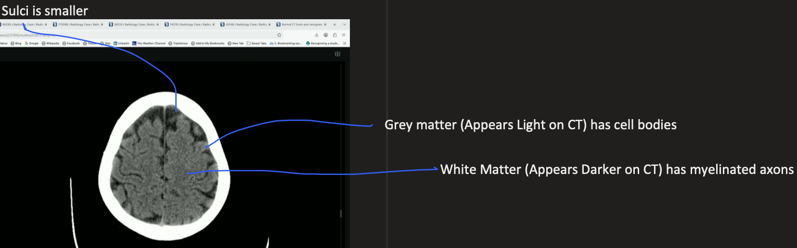The width and height of the screenshot is (797, 248).
Task: Open the browser downloads panel
Action: coord(317,35)
